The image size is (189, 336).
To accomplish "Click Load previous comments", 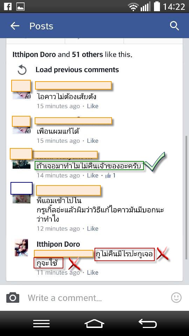I will click(77, 70).
